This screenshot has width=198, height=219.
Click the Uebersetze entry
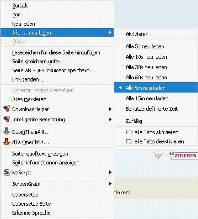(57, 195)
